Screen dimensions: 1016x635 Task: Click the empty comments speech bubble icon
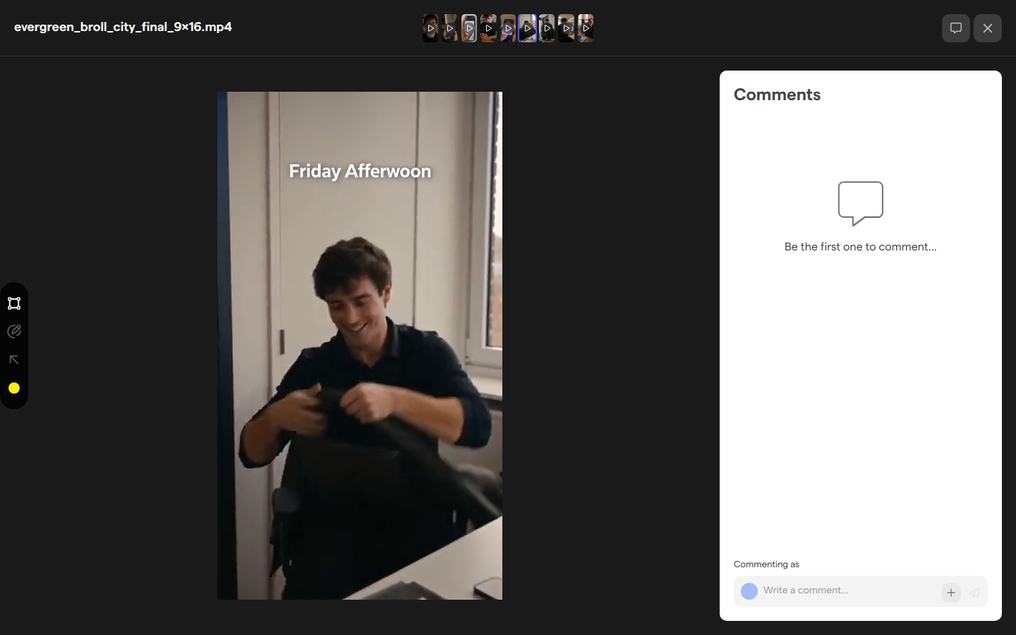(861, 203)
